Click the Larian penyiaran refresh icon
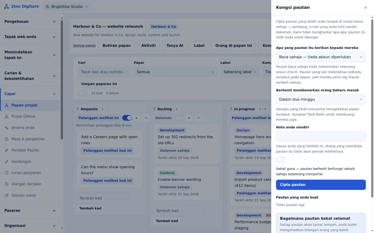 pyautogui.click(x=6, y=173)
